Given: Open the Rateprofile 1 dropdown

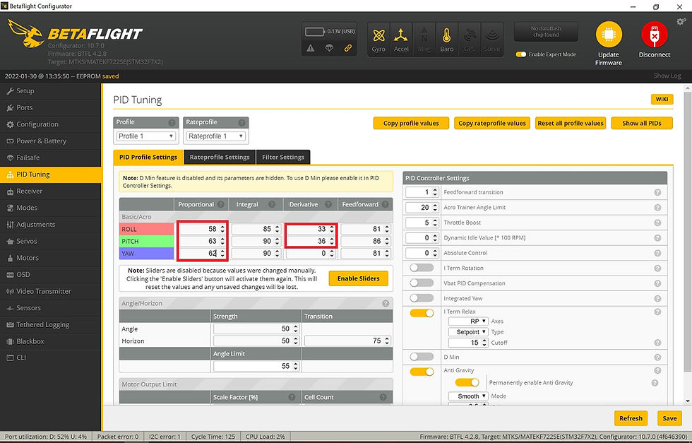Looking at the screenshot, I should [x=215, y=136].
